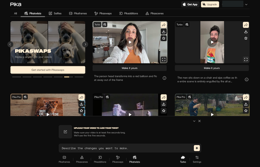
Task: Switch to Pikaframes mode in bottom toolbar
Action: 64,159
